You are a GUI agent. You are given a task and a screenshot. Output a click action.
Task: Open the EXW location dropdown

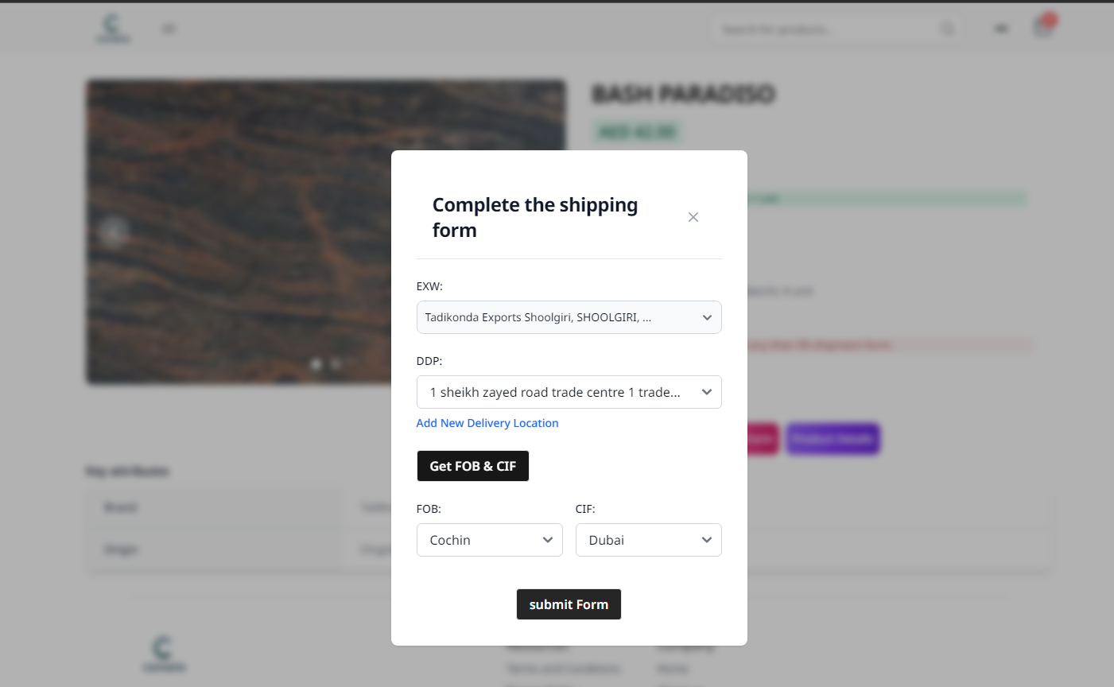[569, 317]
